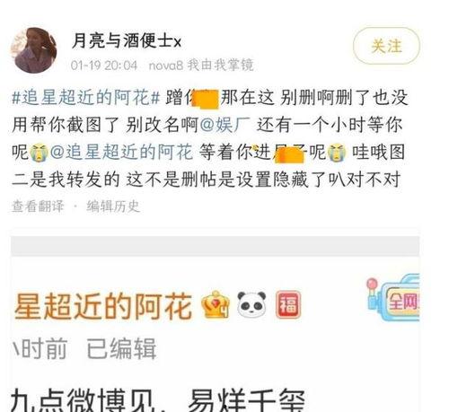Tap 查看翻译 to translate the post
The width and height of the screenshot is (449, 412).
click(38, 206)
